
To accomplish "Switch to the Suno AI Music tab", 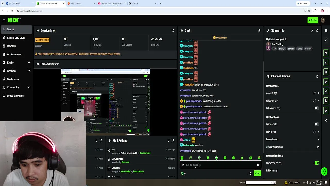I will click(x=81, y=3).
